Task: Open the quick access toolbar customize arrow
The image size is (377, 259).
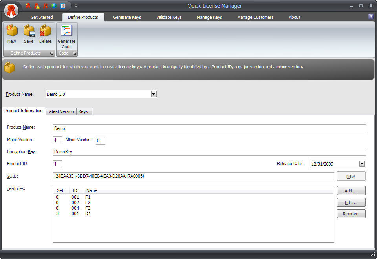Action: coord(76,5)
